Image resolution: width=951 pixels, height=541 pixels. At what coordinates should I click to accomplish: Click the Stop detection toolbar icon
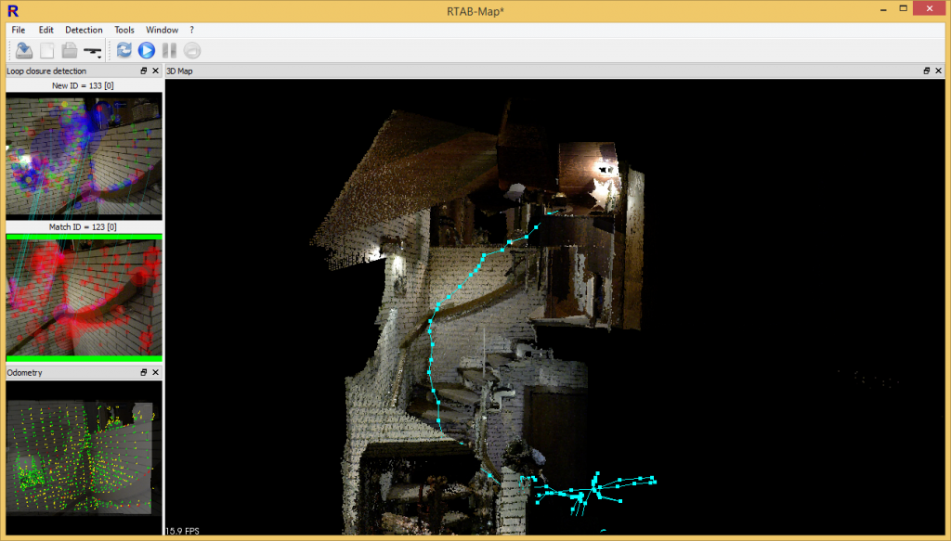point(191,50)
